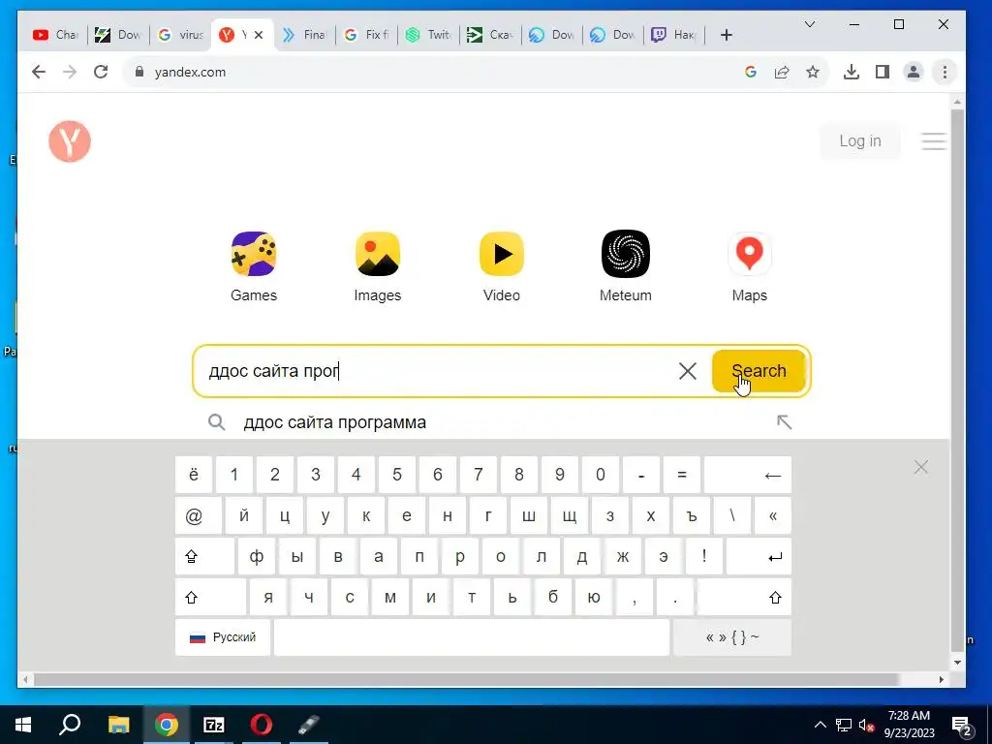Toggle right shift on virtual keyboard
Viewport: 992px width, 744px height.
[x=744, y=597]
